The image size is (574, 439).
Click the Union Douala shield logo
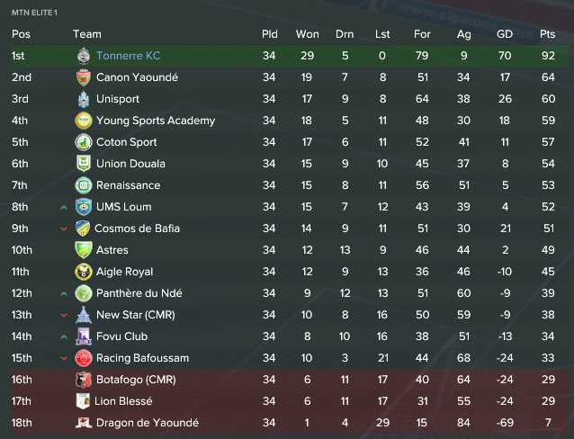pos(84,164)
